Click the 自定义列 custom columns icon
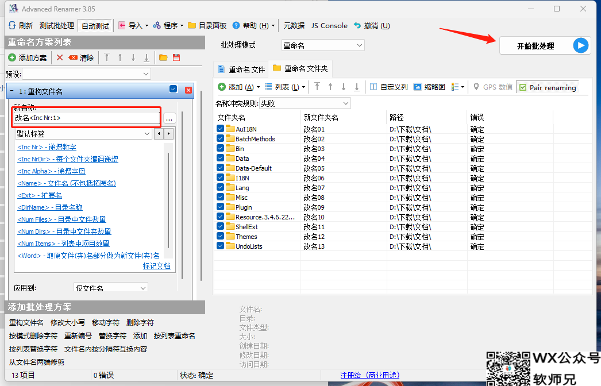 point(373,87)
